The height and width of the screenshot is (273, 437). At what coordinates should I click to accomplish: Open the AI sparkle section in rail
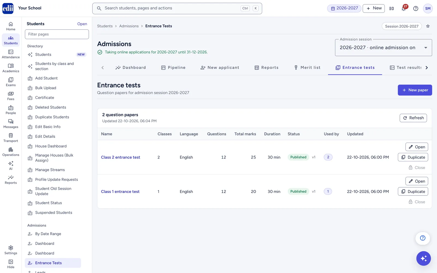11,165
